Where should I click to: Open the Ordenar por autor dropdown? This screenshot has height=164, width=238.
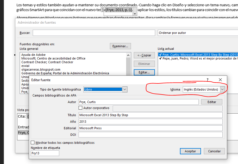click(198, 33)
